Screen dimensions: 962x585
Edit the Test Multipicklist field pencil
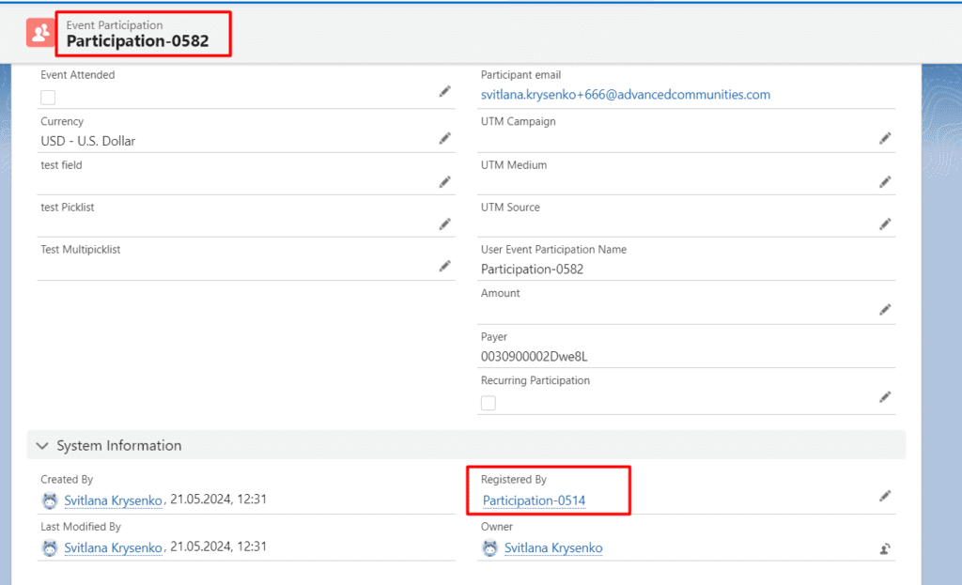444,266
